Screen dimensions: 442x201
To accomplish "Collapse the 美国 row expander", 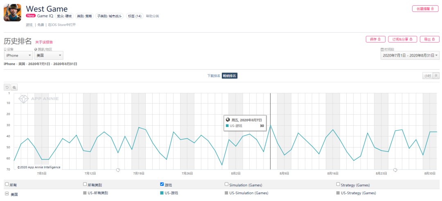I will coord(7,194).
